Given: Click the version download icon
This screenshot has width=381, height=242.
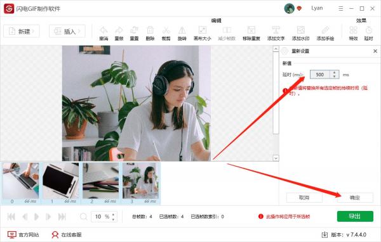Looking at the screenshot, I should 324,234.
